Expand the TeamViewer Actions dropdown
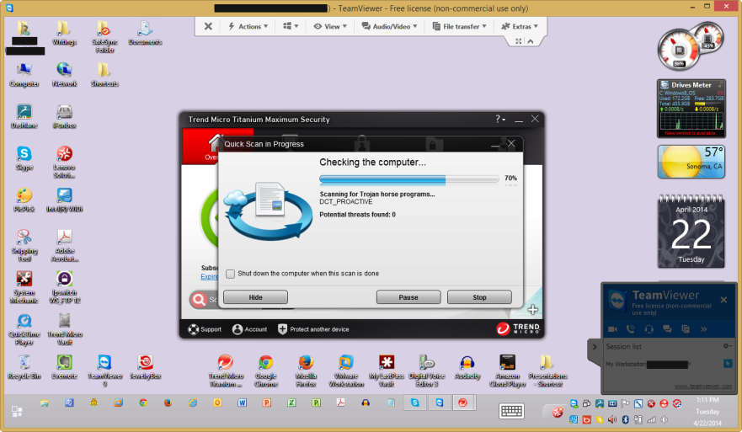Screen dimensions: 742x432 pyautogui.click(x=248, y=26)
